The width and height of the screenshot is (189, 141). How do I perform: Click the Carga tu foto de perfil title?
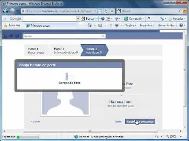[x=37, y=65]
